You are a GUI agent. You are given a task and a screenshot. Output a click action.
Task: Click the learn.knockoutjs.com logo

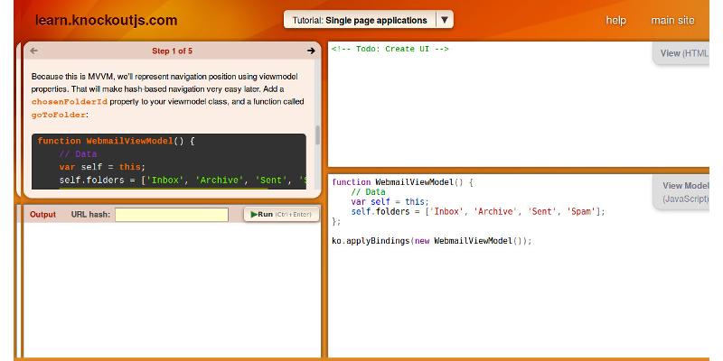coord(106,20)
